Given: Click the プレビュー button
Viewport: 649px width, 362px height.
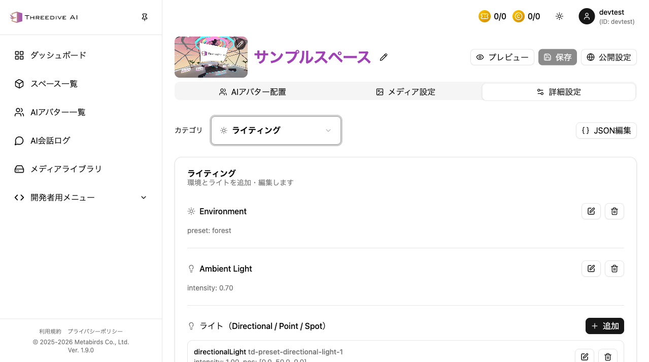Looking at the screenshot, I should [502, 57].
